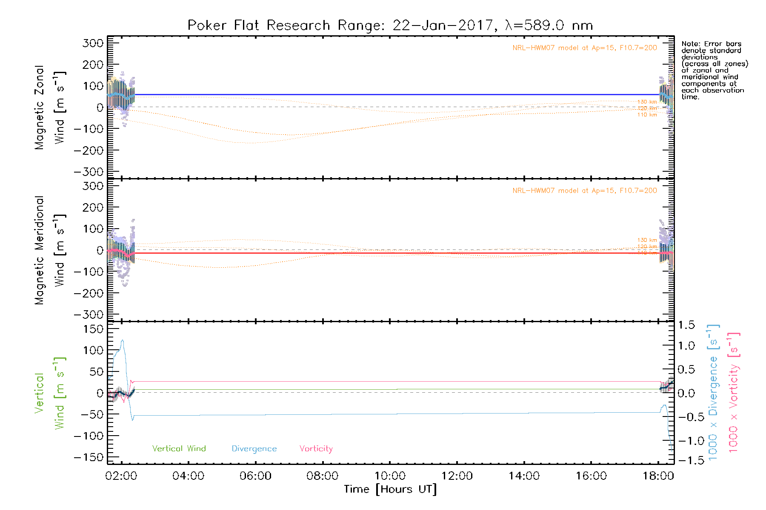Click the '150' tick on the vertical wind axis

point(93,329)
